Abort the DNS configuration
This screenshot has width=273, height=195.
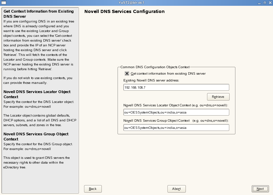coord(176,189)
